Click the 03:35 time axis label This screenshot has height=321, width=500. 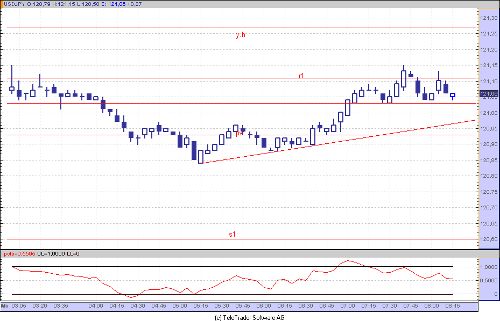coord(61,306)
